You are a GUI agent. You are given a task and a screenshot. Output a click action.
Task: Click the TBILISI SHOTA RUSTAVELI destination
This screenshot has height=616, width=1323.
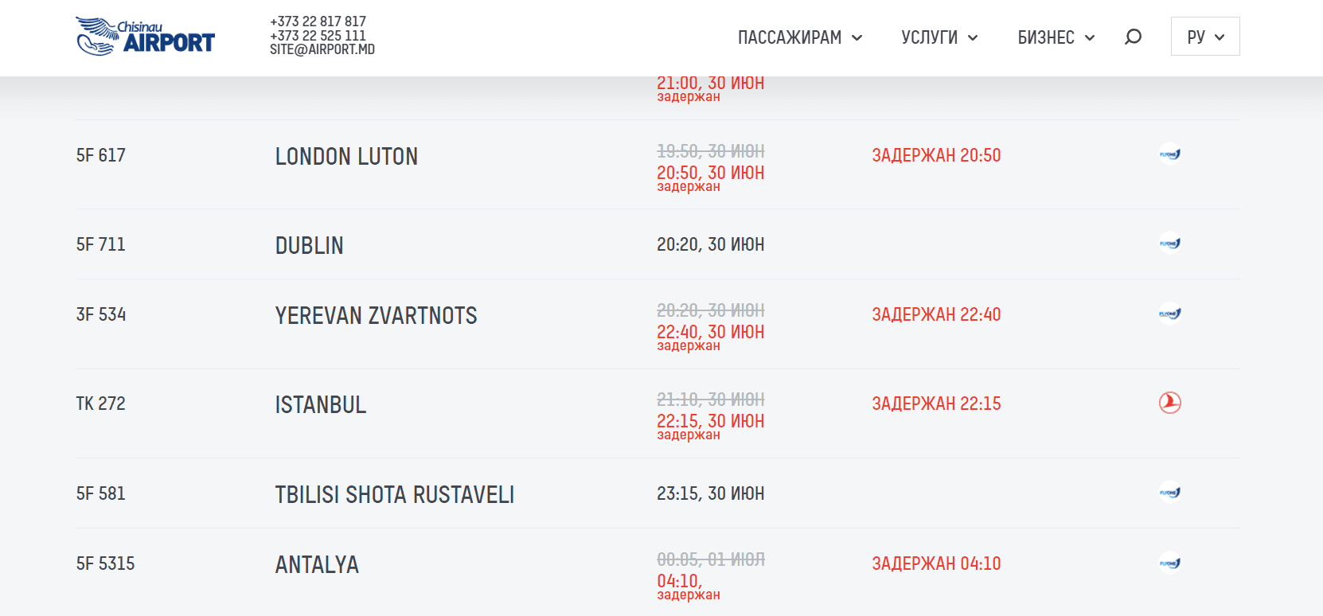(x=394, y=494)
